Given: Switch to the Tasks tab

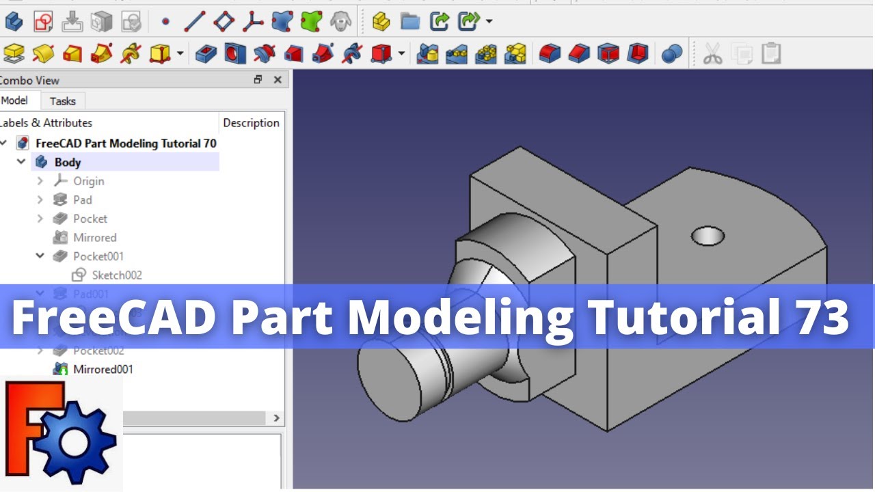Looking at the screenshot, I should [63, 101].
